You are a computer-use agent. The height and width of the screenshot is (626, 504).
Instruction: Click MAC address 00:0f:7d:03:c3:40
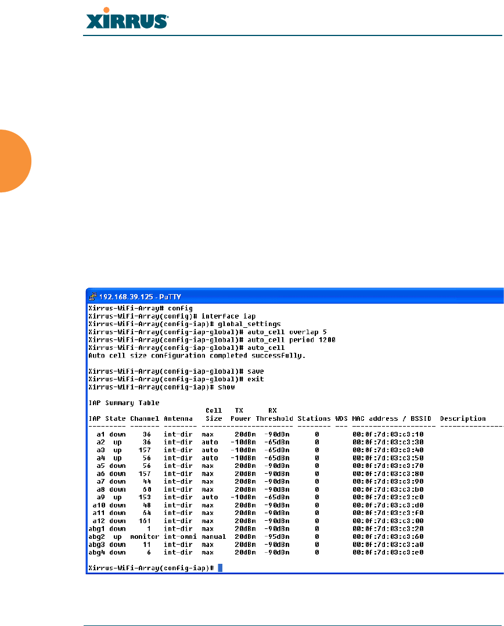click(388, 450)
